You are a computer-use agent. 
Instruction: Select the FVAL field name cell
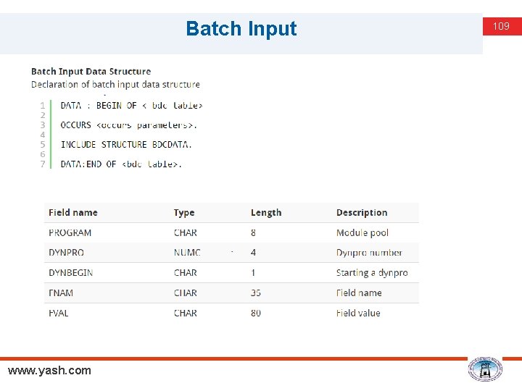tap(59, 314)
